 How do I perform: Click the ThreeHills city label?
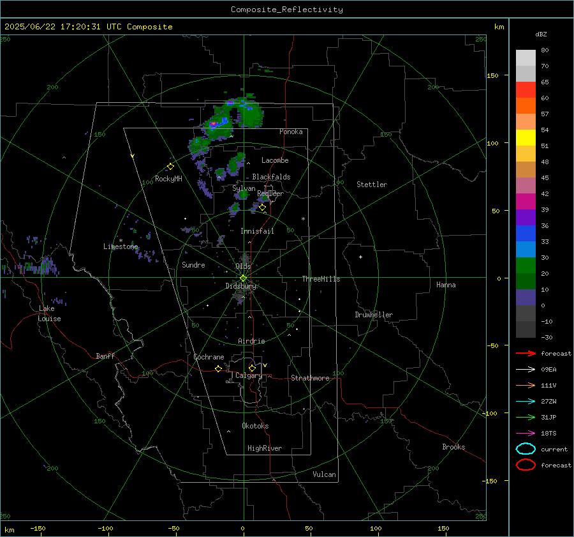coord(321,279)
